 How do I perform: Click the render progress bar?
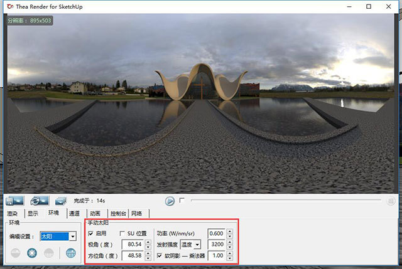click(x=286, y=200)
